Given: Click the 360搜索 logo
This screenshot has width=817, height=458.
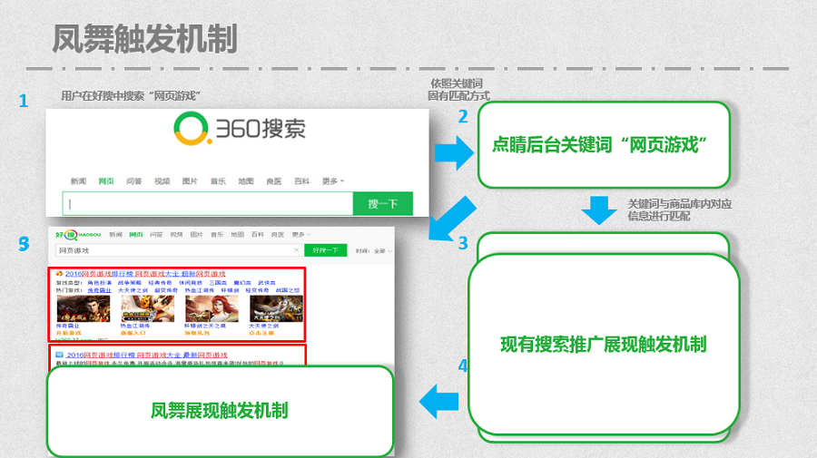Looking at the screenshot, I should pyautogui.click(x=238, y=132).
